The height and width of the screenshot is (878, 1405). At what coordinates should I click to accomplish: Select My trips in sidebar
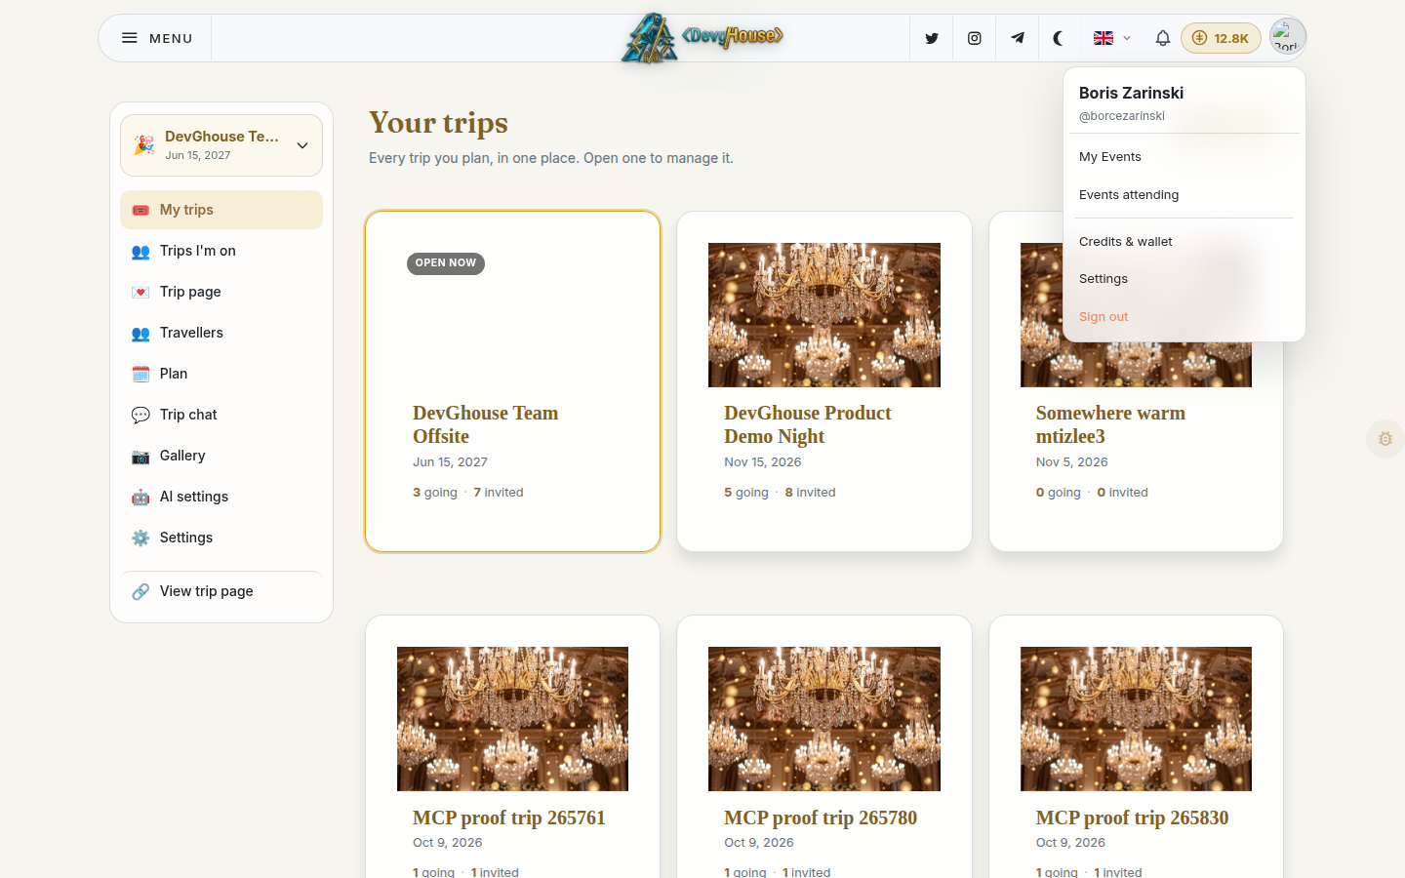(221, 210)
